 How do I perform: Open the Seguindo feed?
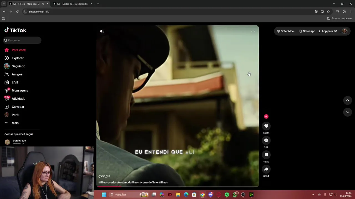pos(18,66)
